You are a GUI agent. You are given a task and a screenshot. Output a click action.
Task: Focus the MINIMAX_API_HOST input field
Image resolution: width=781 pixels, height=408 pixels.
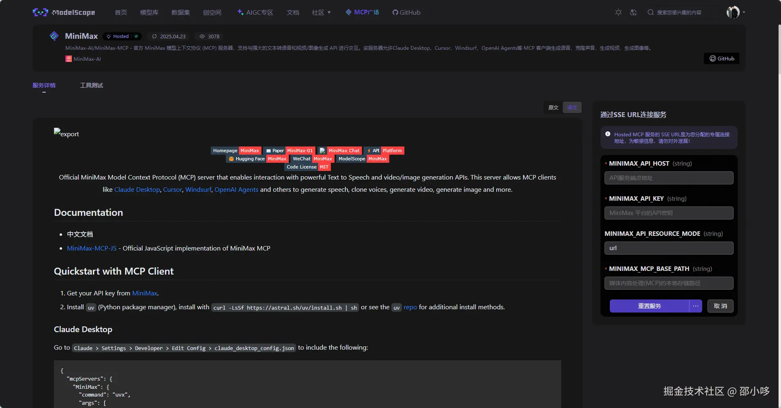click(669, 178)
